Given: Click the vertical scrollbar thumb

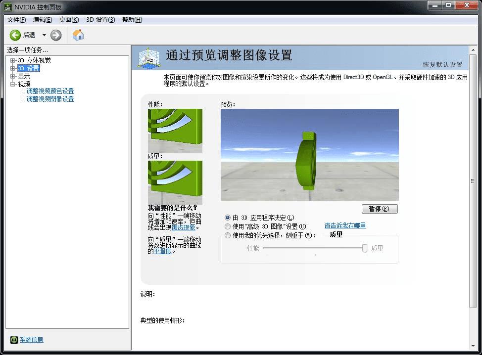Looking at the screenshot, I should pos(473,181).
